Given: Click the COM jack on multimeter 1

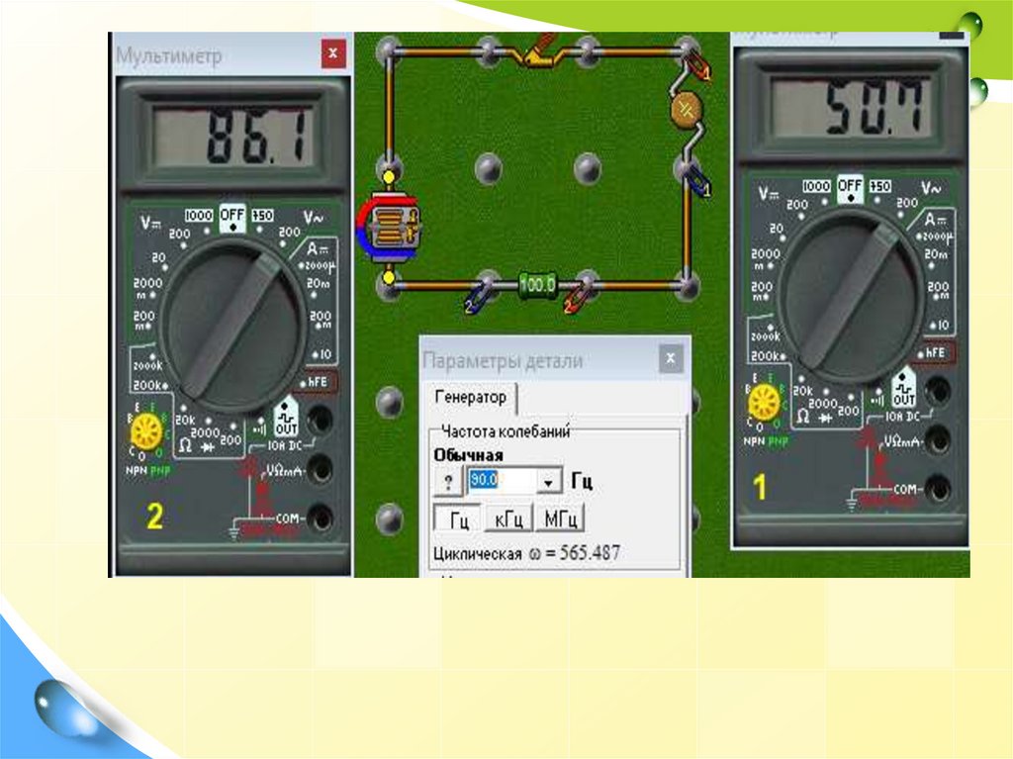Looking at the screenshot, I should (x=938, y=488).
